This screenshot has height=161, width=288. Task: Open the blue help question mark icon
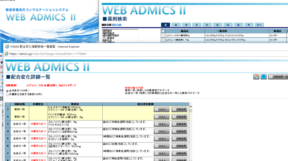[x=264, y=77]
